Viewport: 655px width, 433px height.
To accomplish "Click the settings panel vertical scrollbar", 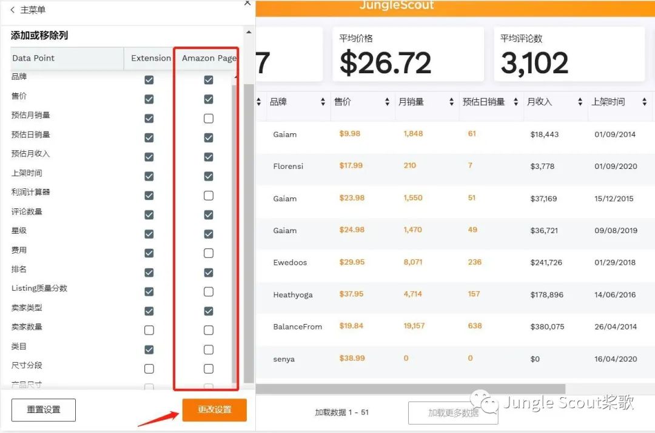I will (x=249, y=233).
